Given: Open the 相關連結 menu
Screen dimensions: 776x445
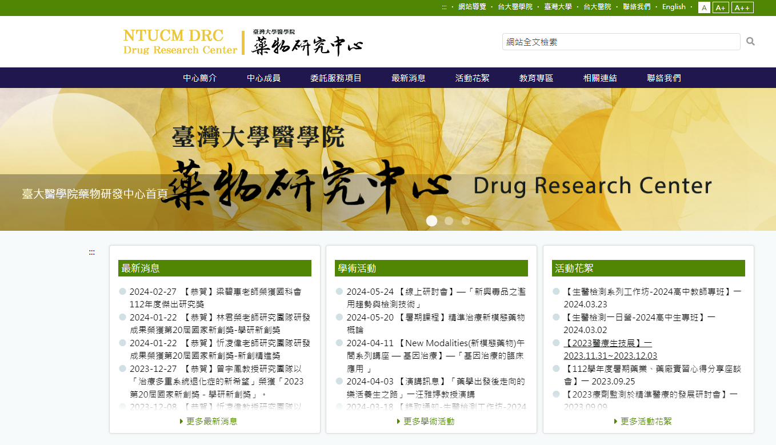Looking at the screenshot, I should coord(600,78).
